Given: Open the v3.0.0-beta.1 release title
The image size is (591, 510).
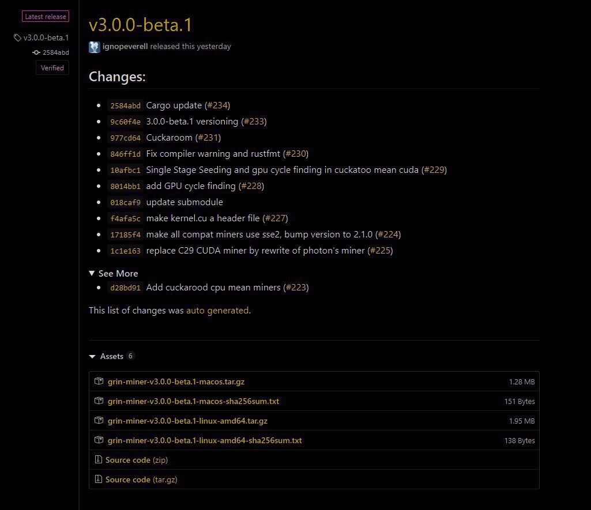Looking at the screenshot, I should coord(141,25).
